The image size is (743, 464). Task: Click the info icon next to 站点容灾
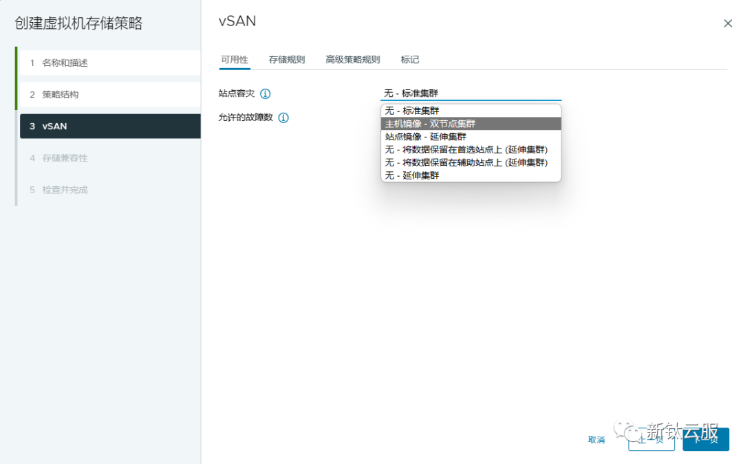point(265,93)
